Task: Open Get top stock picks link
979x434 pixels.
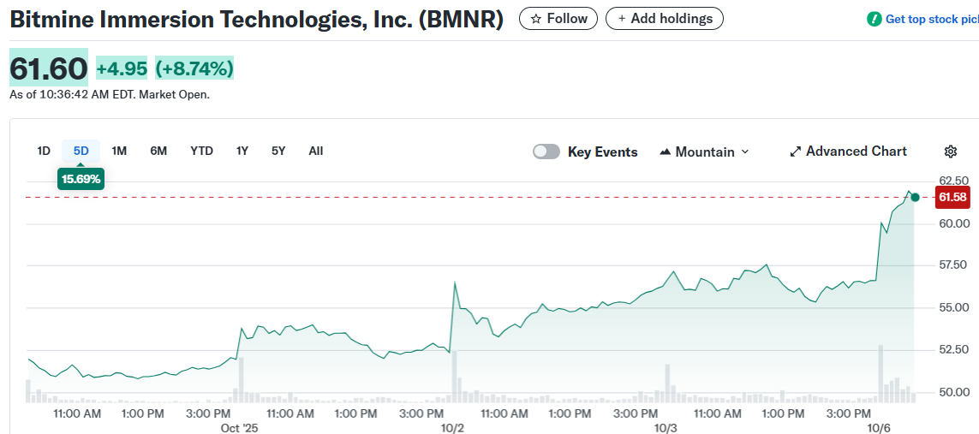Action: pyautogui.click(x=931, y=19)
